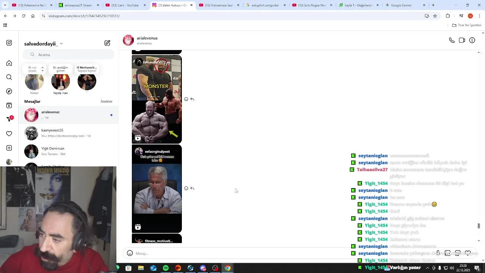The height and width of the screenshot is (273, 485).
Task: Start a new message with compose icon
Action: coord(107,43)
